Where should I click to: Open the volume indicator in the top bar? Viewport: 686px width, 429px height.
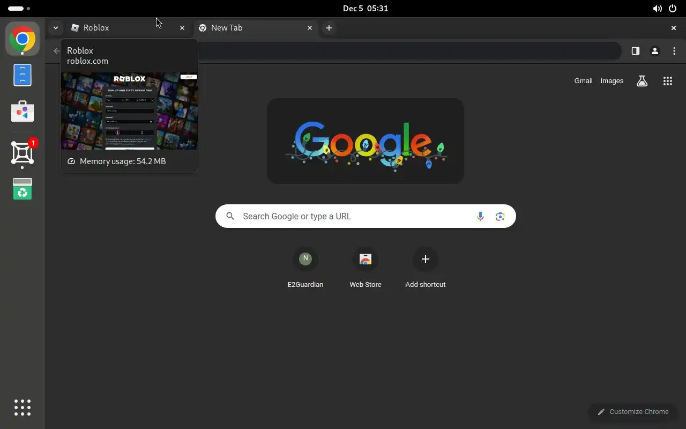[x=657, y=9]
